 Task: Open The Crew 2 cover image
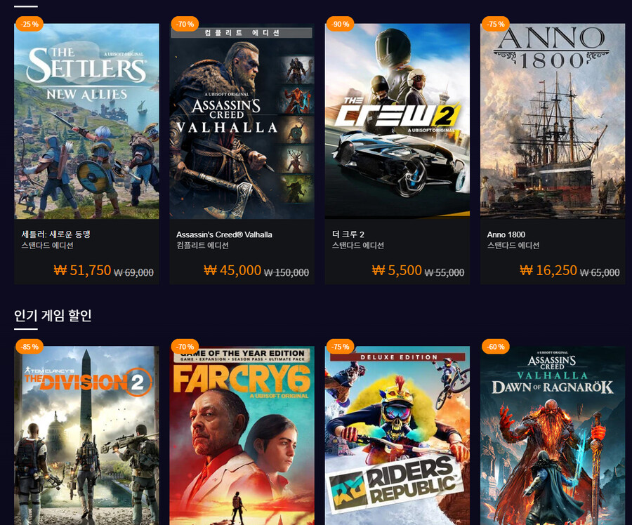[397, 121]
